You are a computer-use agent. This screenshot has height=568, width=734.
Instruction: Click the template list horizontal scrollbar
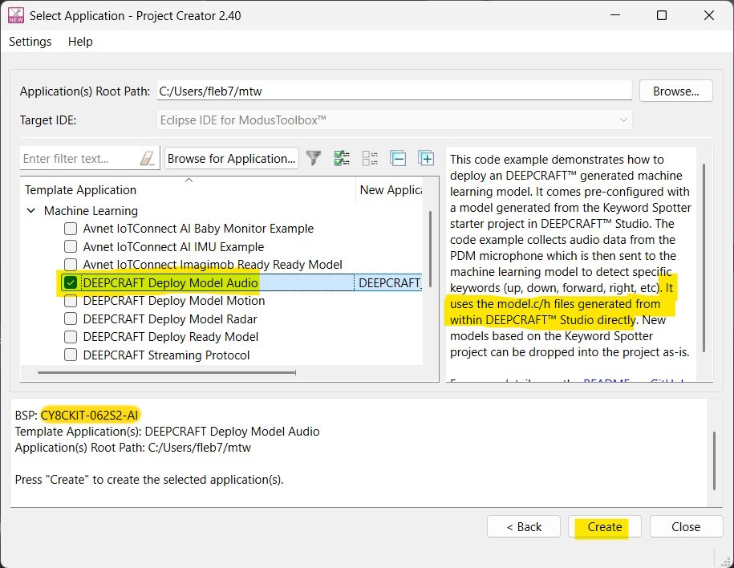pos(167,373)
